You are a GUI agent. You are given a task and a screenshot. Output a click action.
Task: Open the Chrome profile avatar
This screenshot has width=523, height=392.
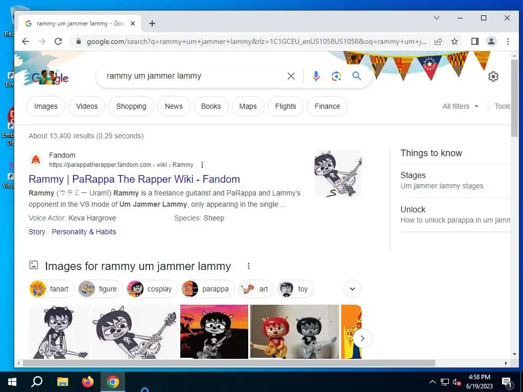click(x=491, y=41)
